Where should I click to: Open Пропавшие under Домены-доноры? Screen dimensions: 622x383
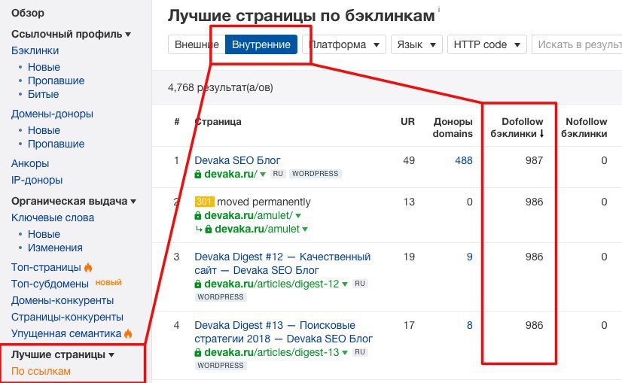pyautogui.click(x=56, y=144)
